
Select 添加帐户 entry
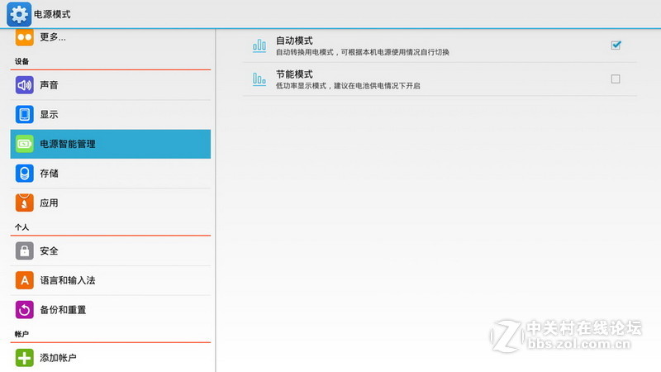[x=111, y=358]
